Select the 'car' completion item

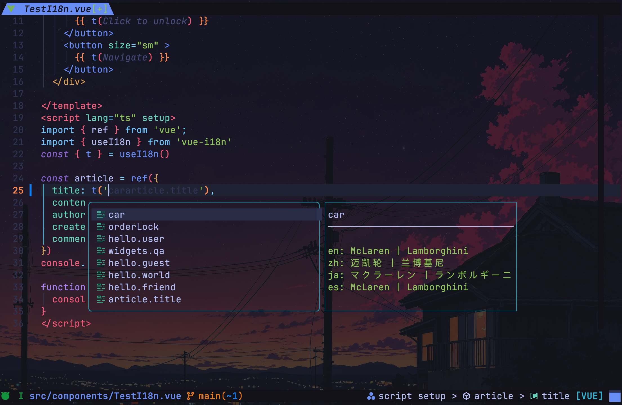pyautogui.click(x=207, y=215)
